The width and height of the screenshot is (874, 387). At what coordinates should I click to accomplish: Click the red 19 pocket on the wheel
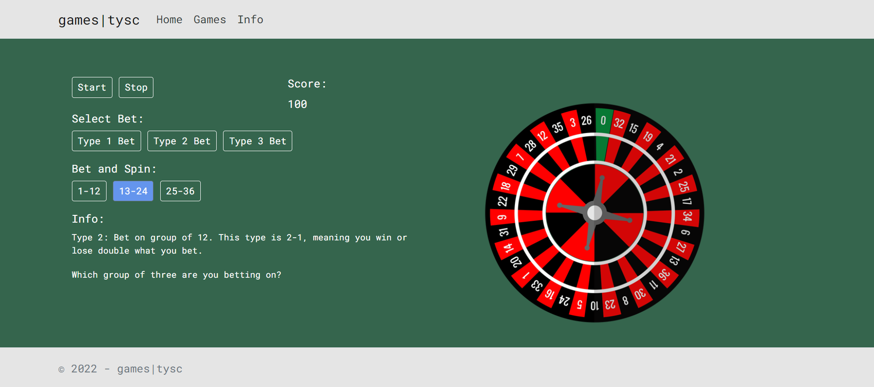point(648,136)
